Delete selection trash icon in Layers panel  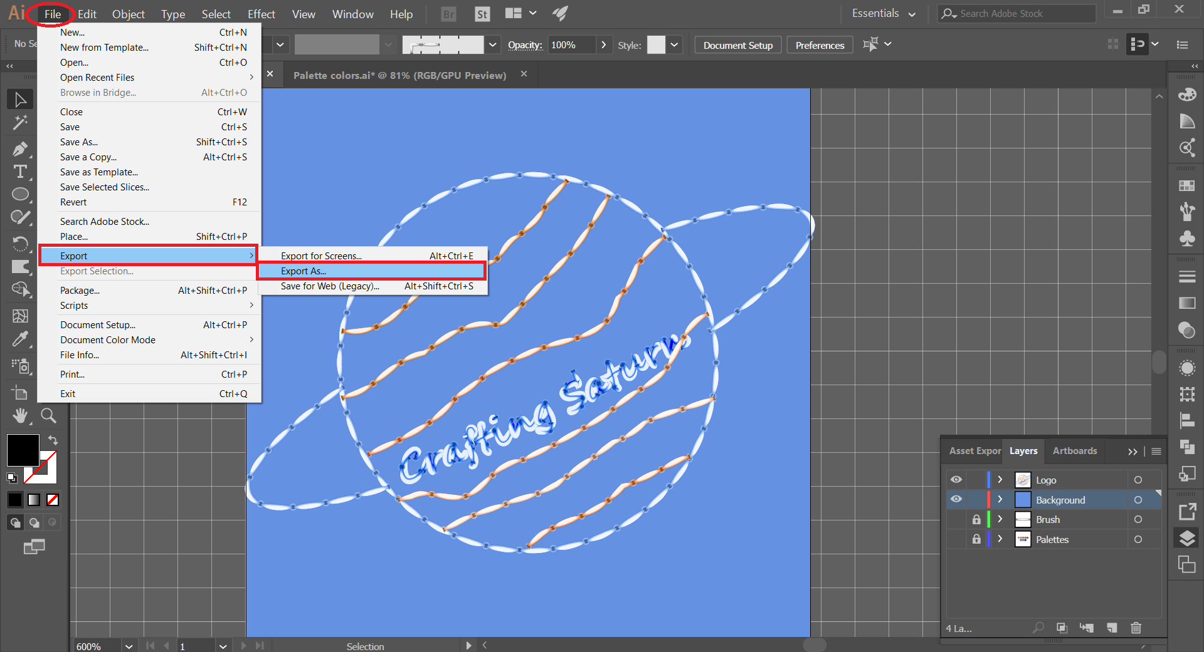coord(1136,628)
